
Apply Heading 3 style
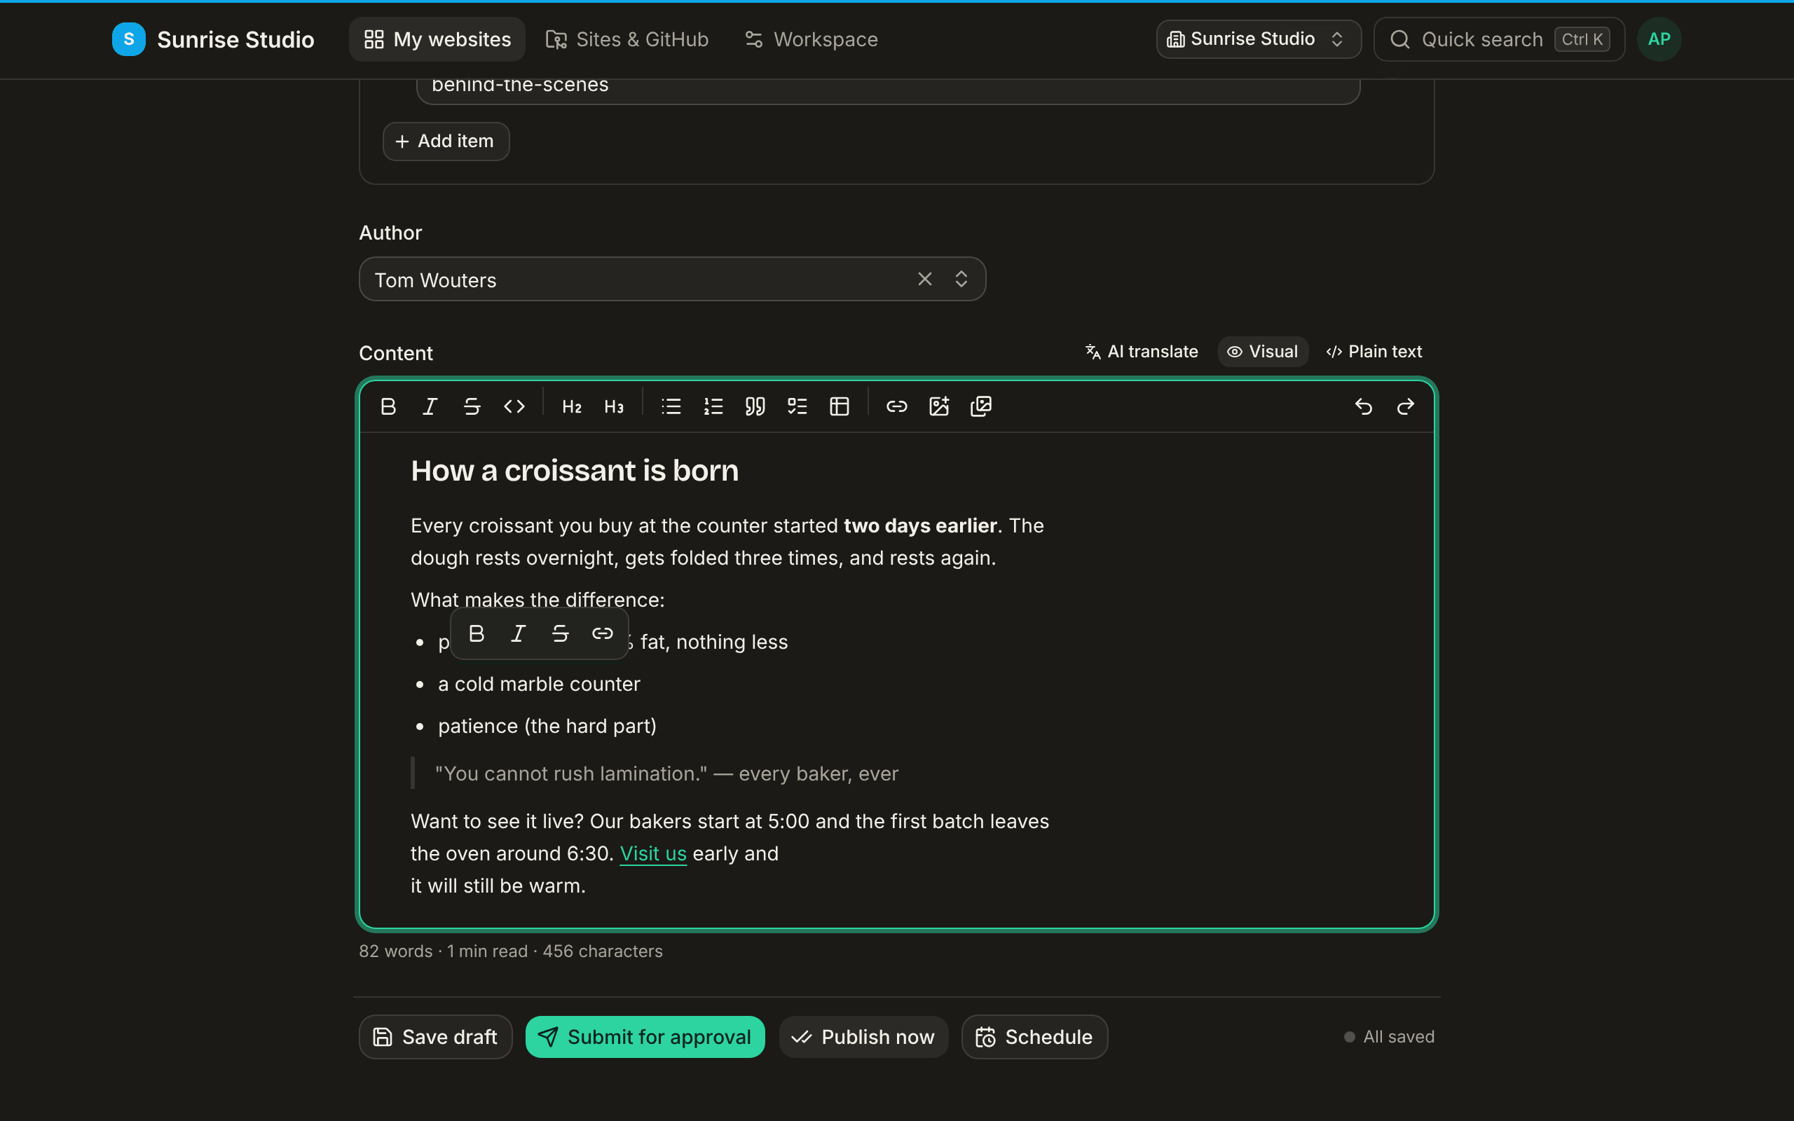click(614, 406)
